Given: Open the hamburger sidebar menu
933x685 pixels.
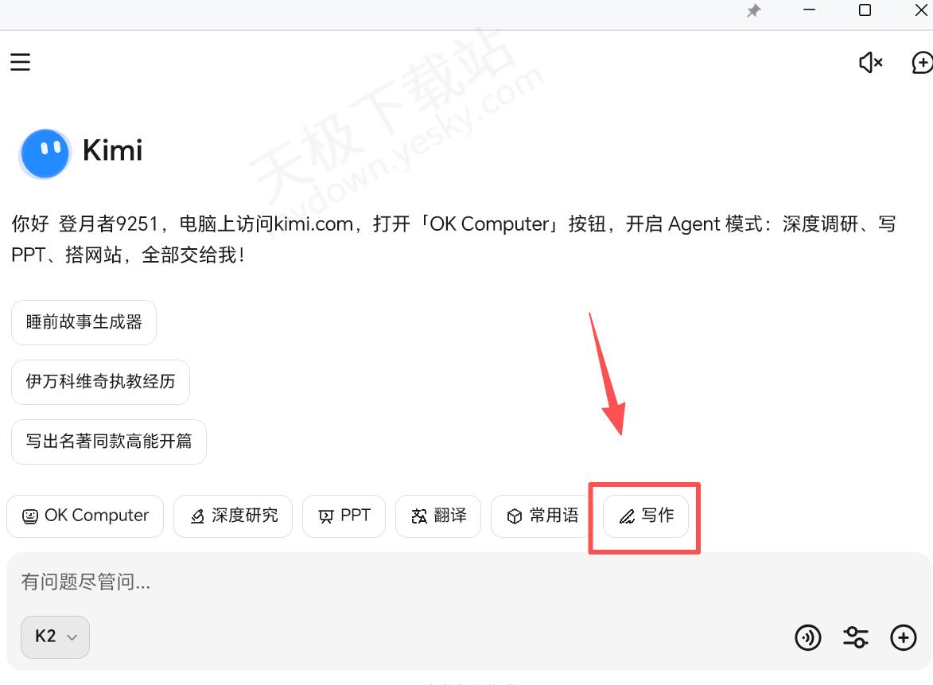Looking at the screenshot, I should point(20,62).
